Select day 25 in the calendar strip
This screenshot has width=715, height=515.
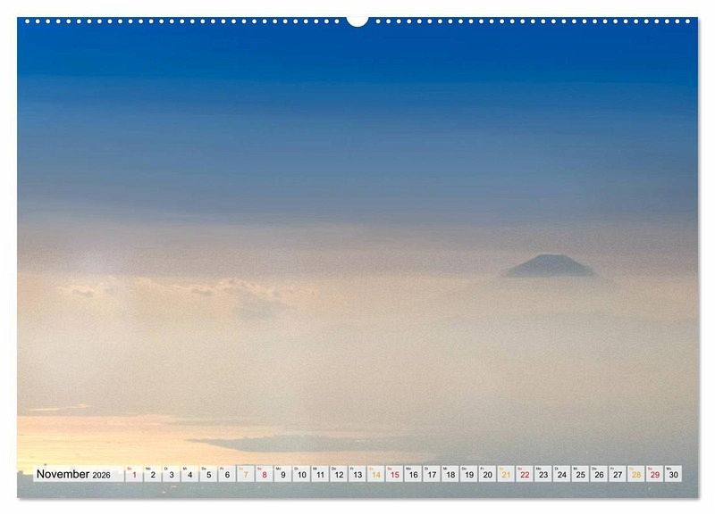click(x=580, y=474)
